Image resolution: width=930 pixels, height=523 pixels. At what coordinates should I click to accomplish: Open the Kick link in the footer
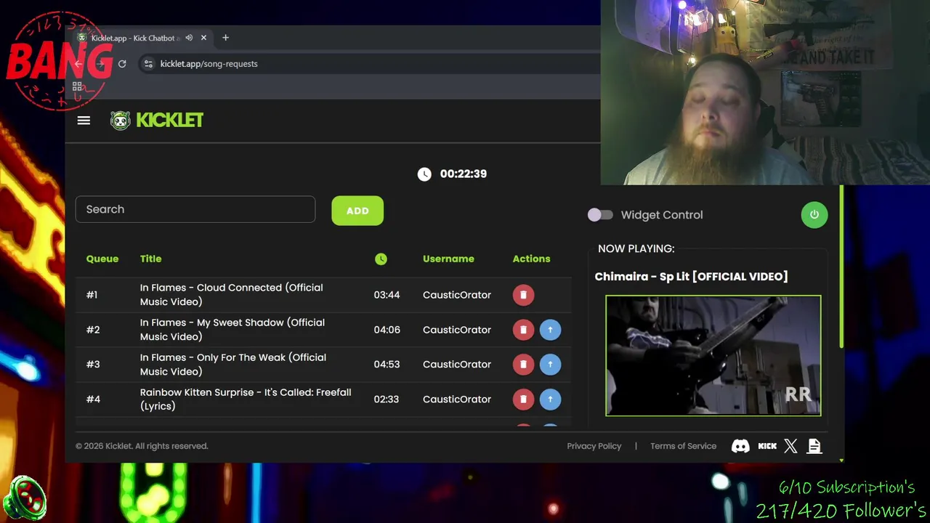coord(767,446)
